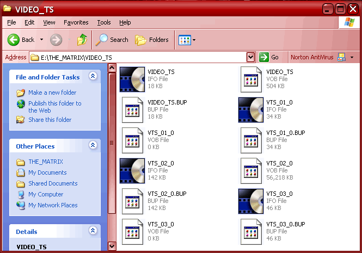Open the Tools menu
Image resolution: width=362 pixels, height=253 pixels.
click(x=103, y=22)
